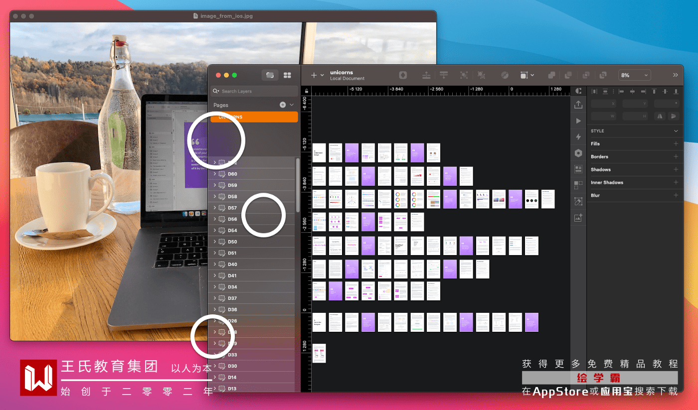This screenshot has height=410, width=698.
Task: Click the Subtract boolean operation icon
Action: click(568, 75)
